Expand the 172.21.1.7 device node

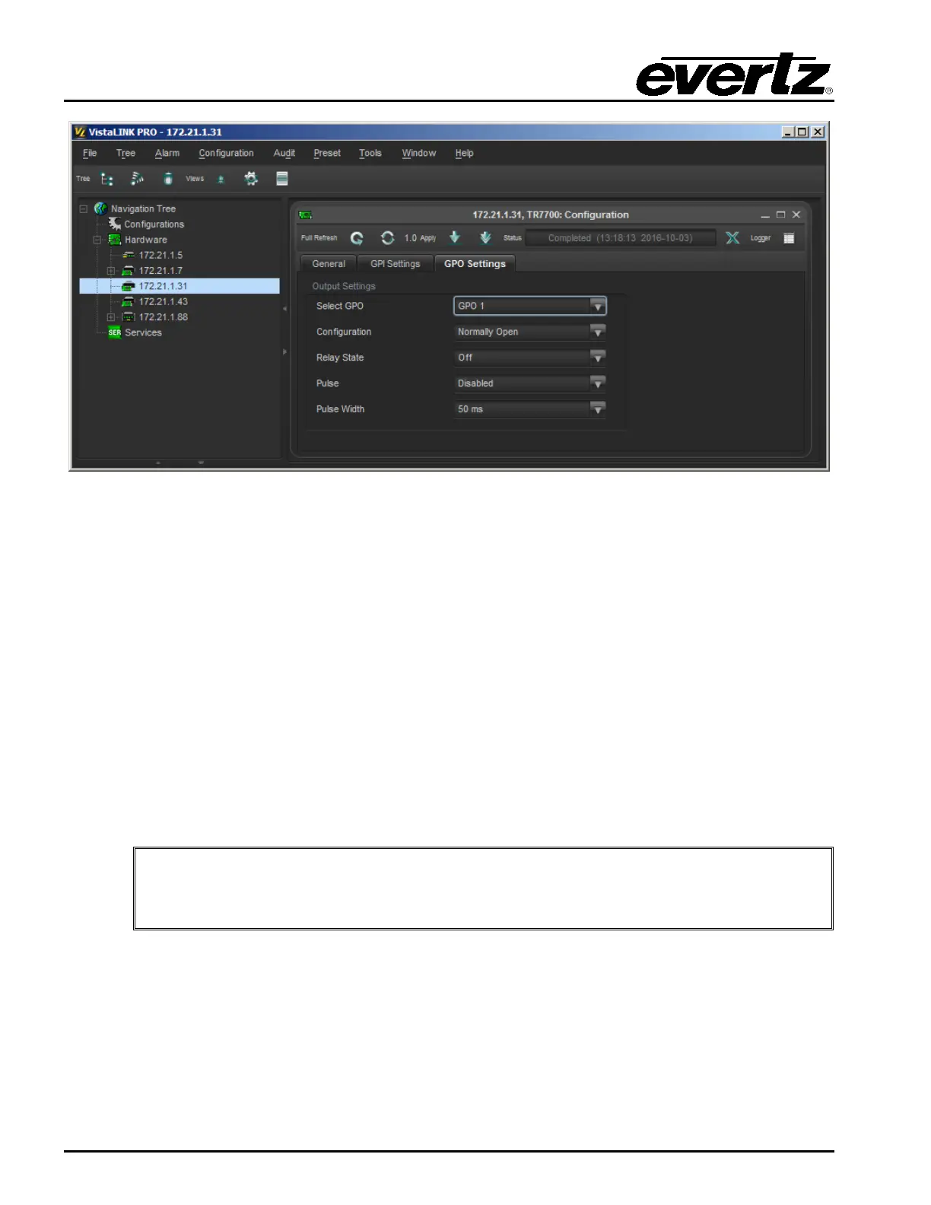(111, 271)
